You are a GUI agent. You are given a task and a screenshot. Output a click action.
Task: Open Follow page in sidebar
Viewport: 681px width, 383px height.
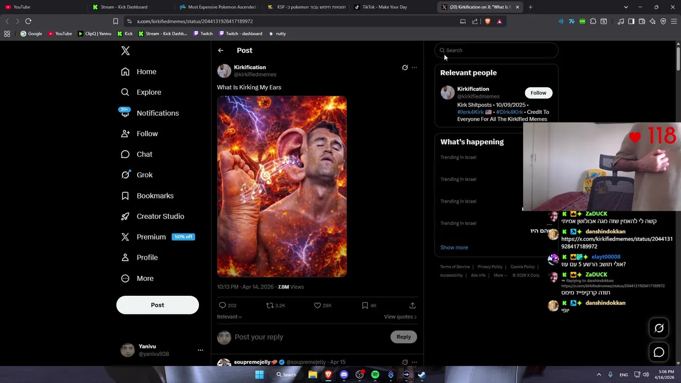139,134
